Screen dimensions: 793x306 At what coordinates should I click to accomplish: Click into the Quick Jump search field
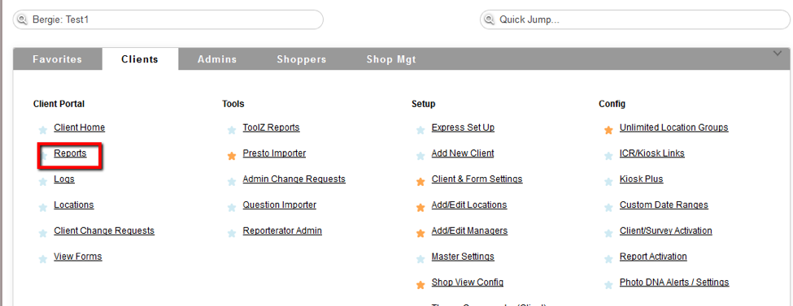point(634,19)
